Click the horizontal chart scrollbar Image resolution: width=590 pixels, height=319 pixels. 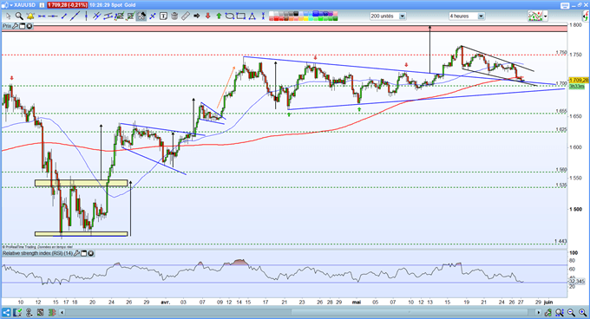(300, 312)
